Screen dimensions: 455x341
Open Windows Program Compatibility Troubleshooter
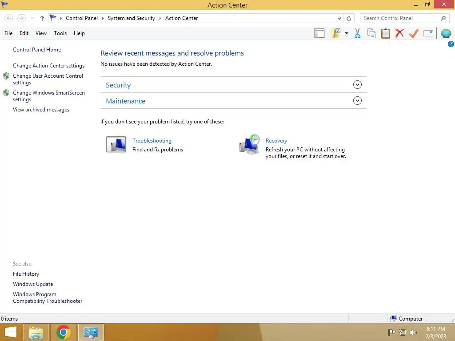pyautogui.click(x=47, y=297)
